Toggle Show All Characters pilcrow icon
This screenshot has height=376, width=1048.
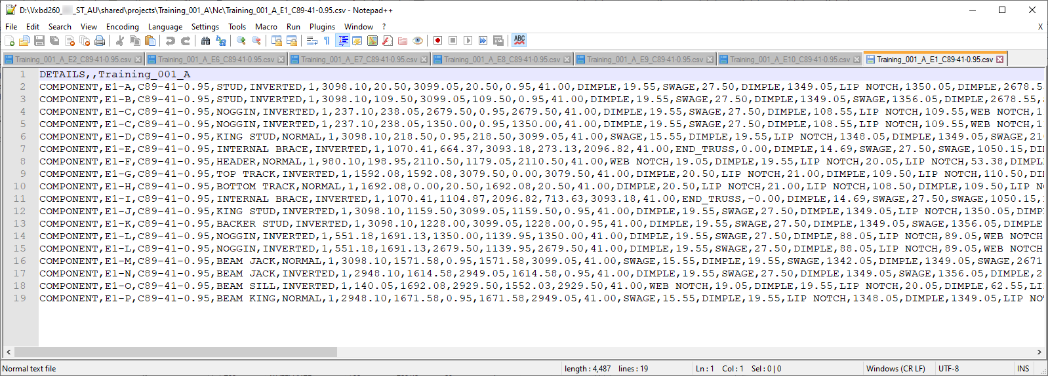coord(327,41)
